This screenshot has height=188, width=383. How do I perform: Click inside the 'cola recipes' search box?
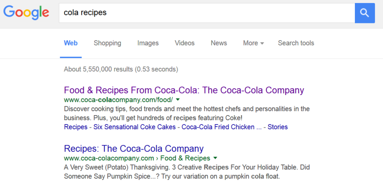click(x=207, y=13)
